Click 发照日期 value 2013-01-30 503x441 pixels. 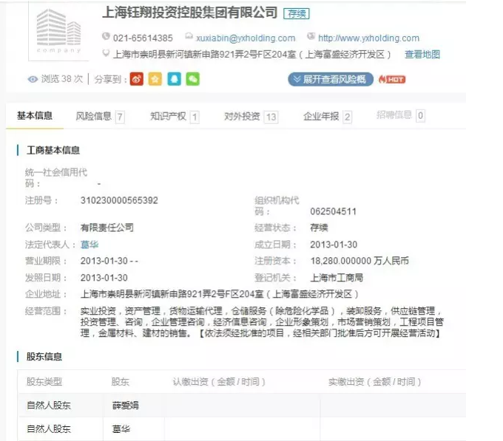click(104, 278)
